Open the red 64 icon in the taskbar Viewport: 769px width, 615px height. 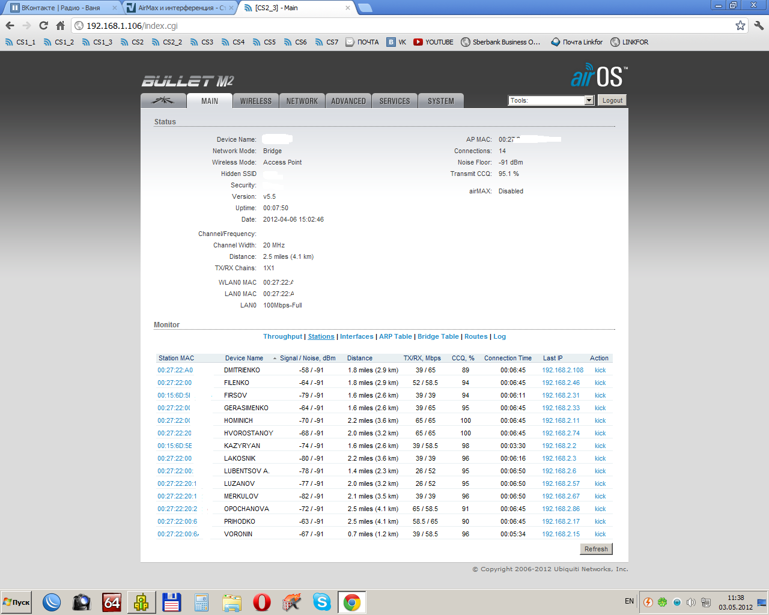click(112, 602)
